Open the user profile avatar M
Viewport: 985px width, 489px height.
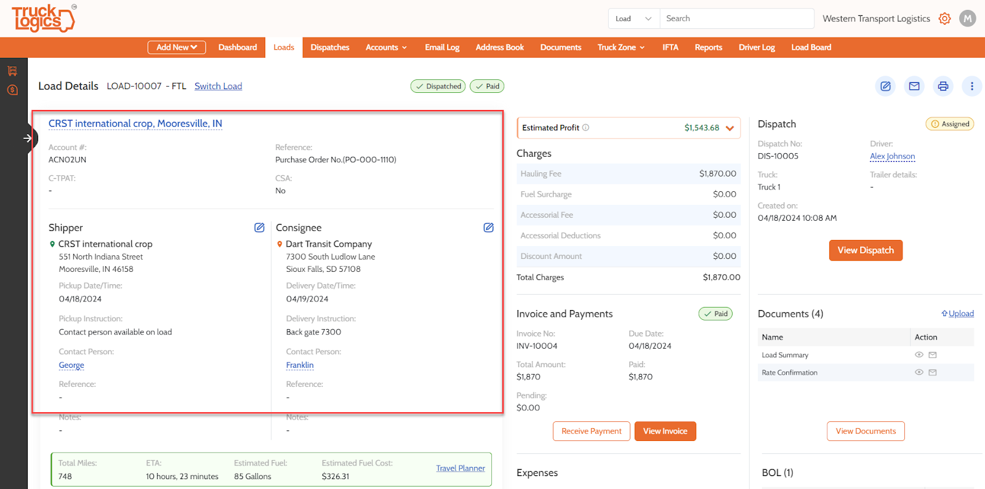click(x=968, y=18)
